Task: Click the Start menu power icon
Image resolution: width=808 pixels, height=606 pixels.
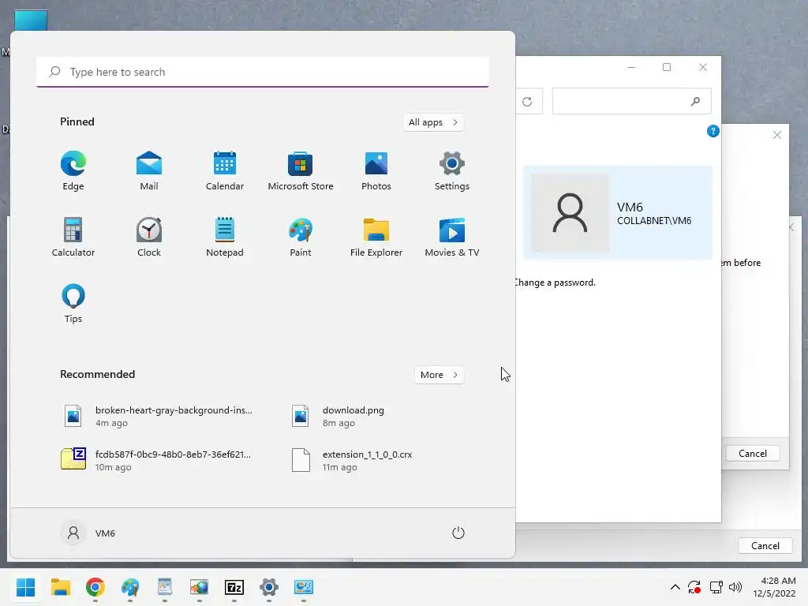Action: pyautogui.click(x=458, y=533)
